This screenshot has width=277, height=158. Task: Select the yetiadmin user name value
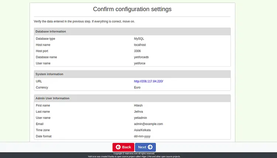(141, 117)
